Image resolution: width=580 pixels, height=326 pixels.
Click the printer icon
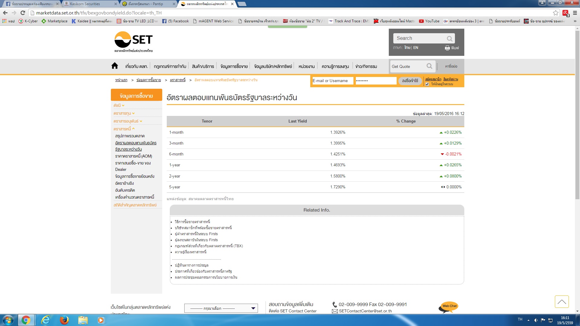point(447,48)
